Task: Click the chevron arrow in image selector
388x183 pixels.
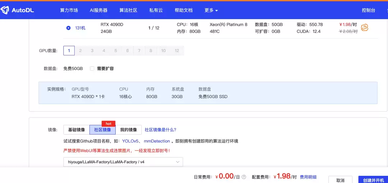Action: 177,162
